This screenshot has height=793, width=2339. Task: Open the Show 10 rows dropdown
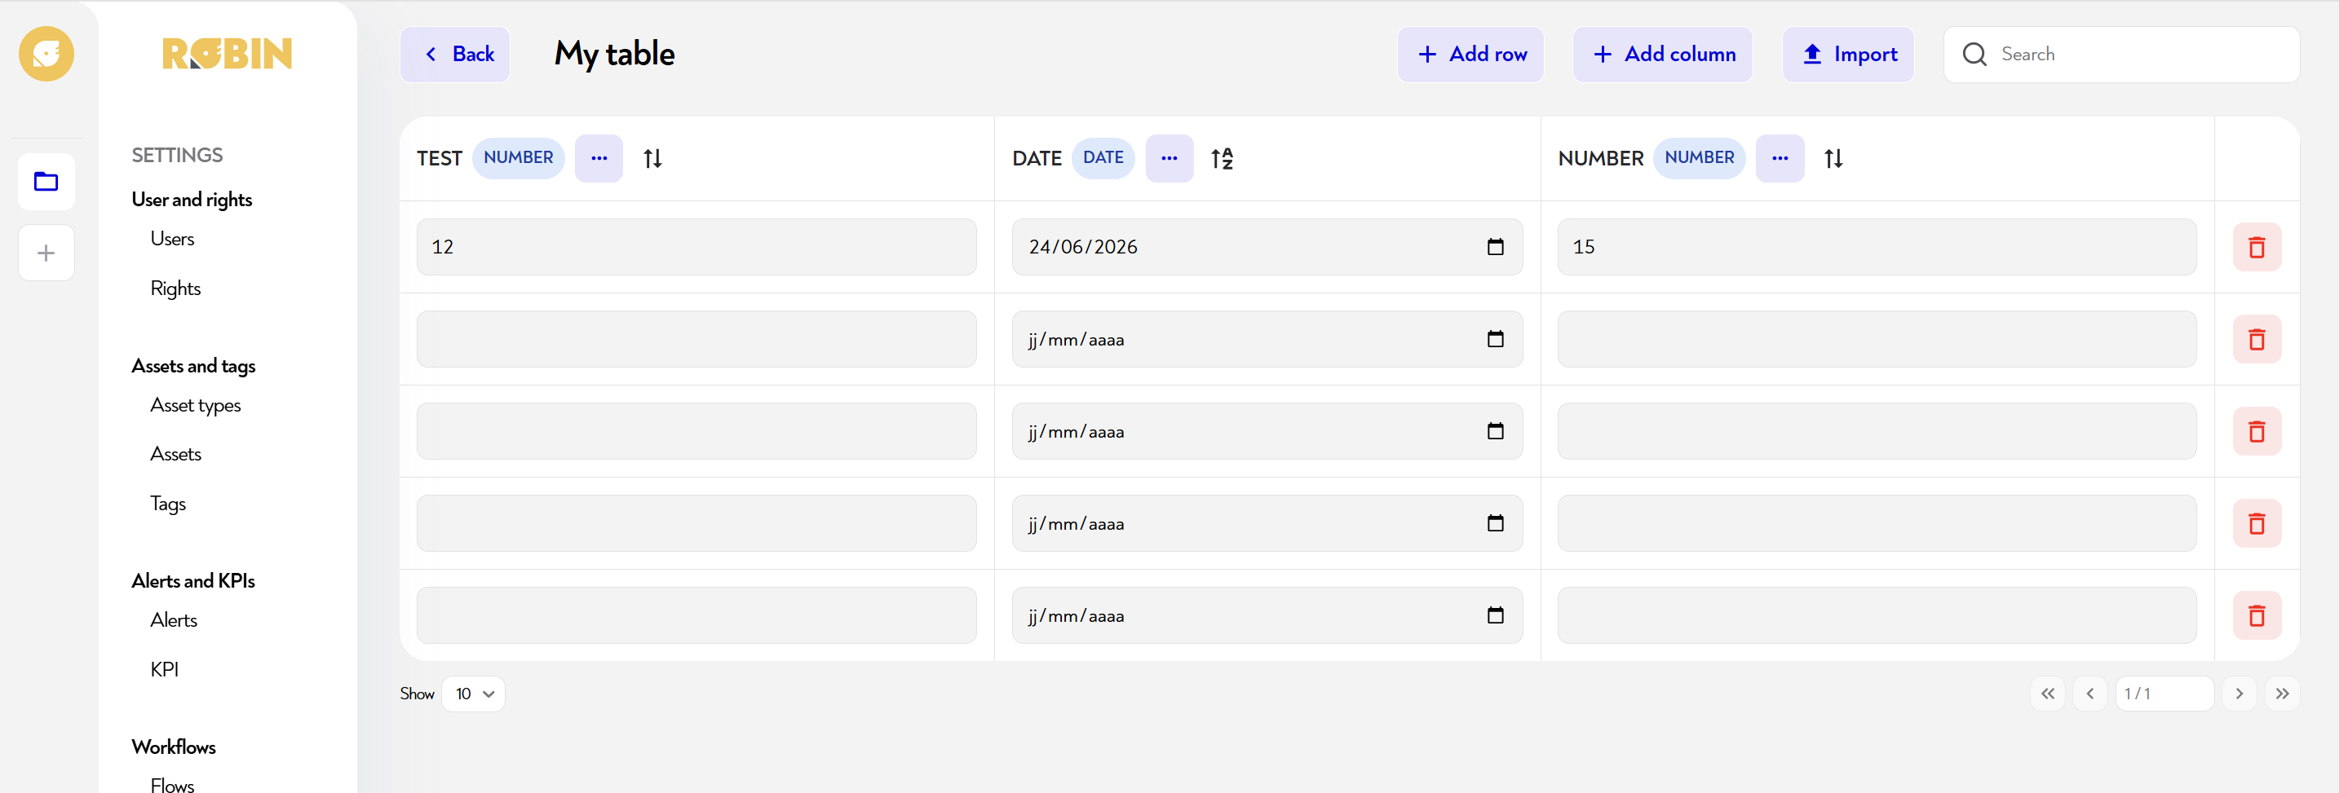point(473,694)
